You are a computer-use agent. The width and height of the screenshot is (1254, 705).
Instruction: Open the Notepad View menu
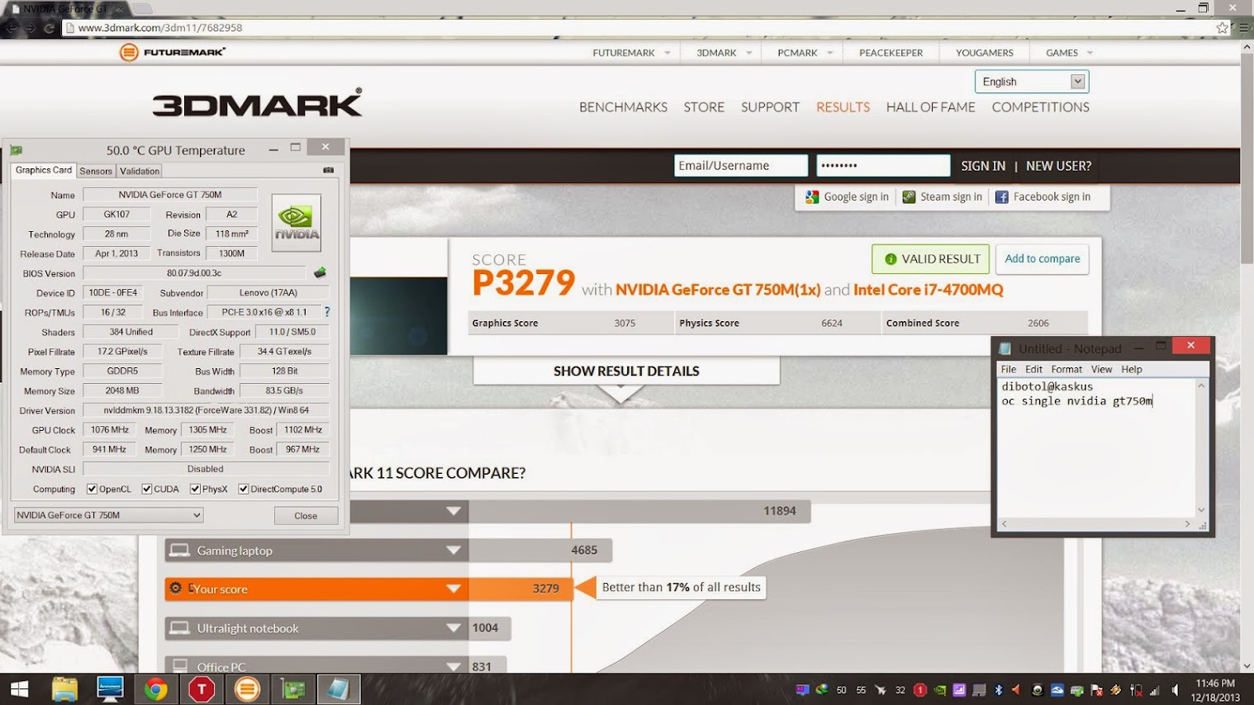tap(1101, 369)
